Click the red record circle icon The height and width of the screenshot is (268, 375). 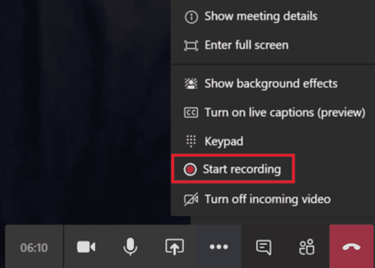[x=190, y=169]
